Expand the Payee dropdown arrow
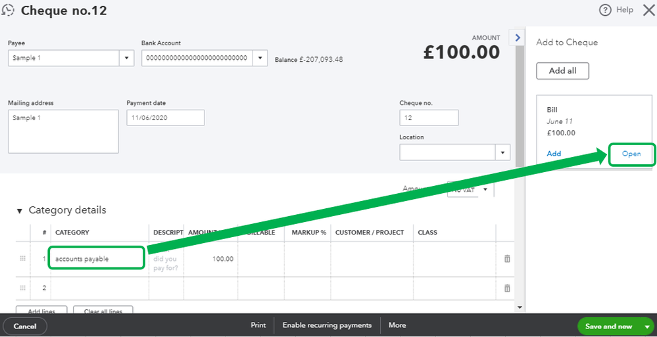This screenshot has width=657, height=337. (x=126, y=58)
